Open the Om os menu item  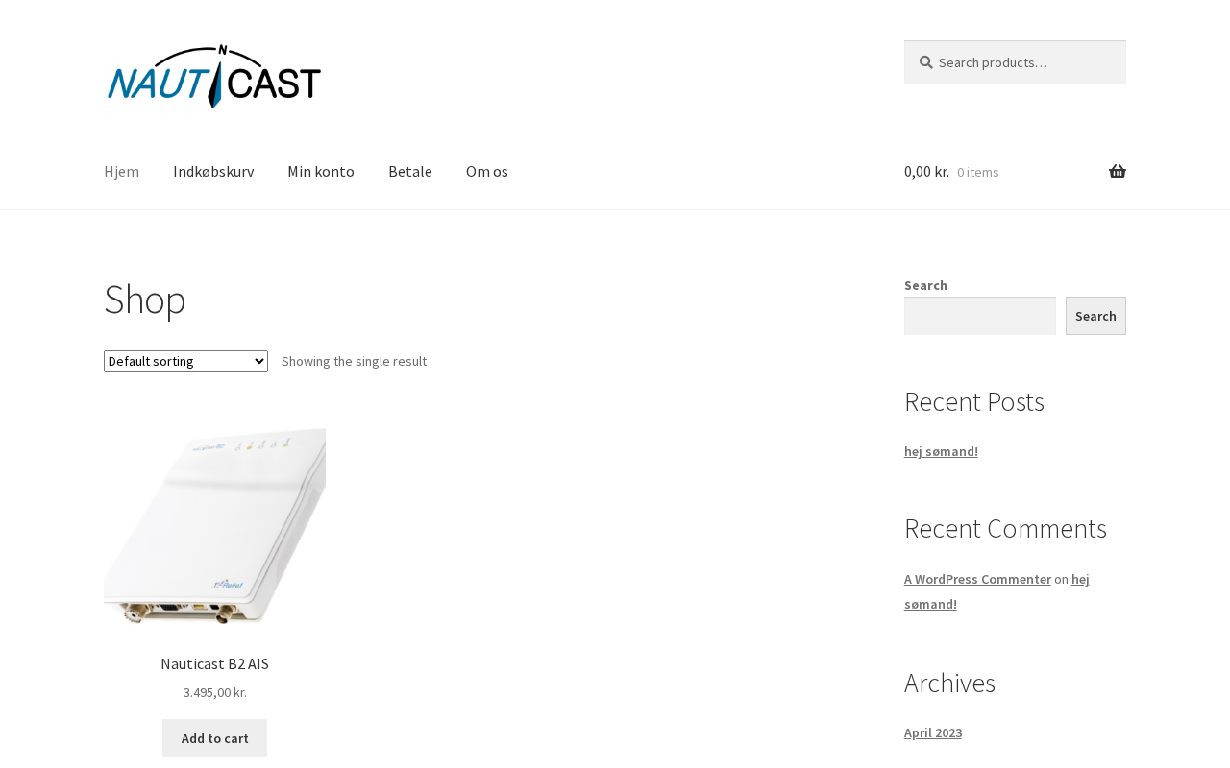click(487, 171)
